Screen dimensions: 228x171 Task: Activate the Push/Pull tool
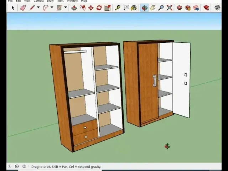(x=74, y=7)
